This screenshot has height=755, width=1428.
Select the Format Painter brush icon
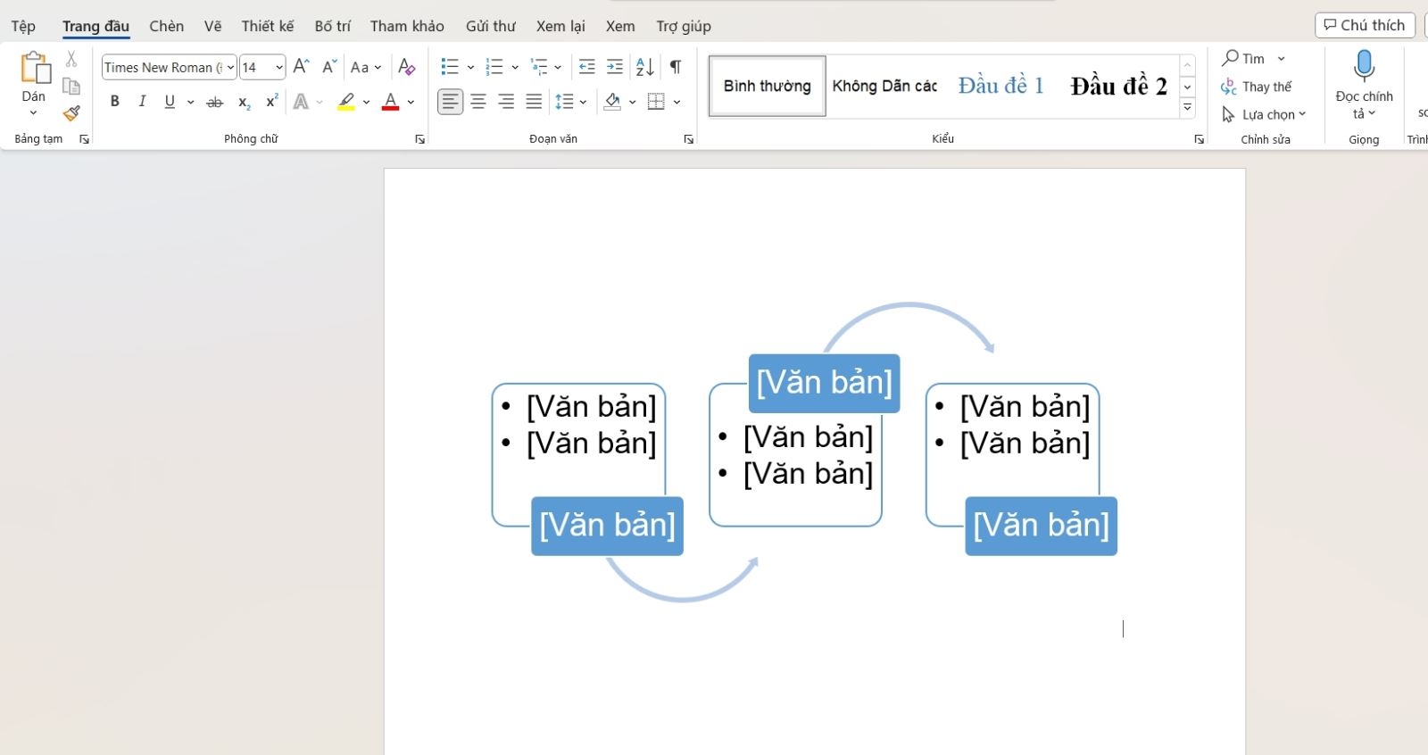[71, 113]
